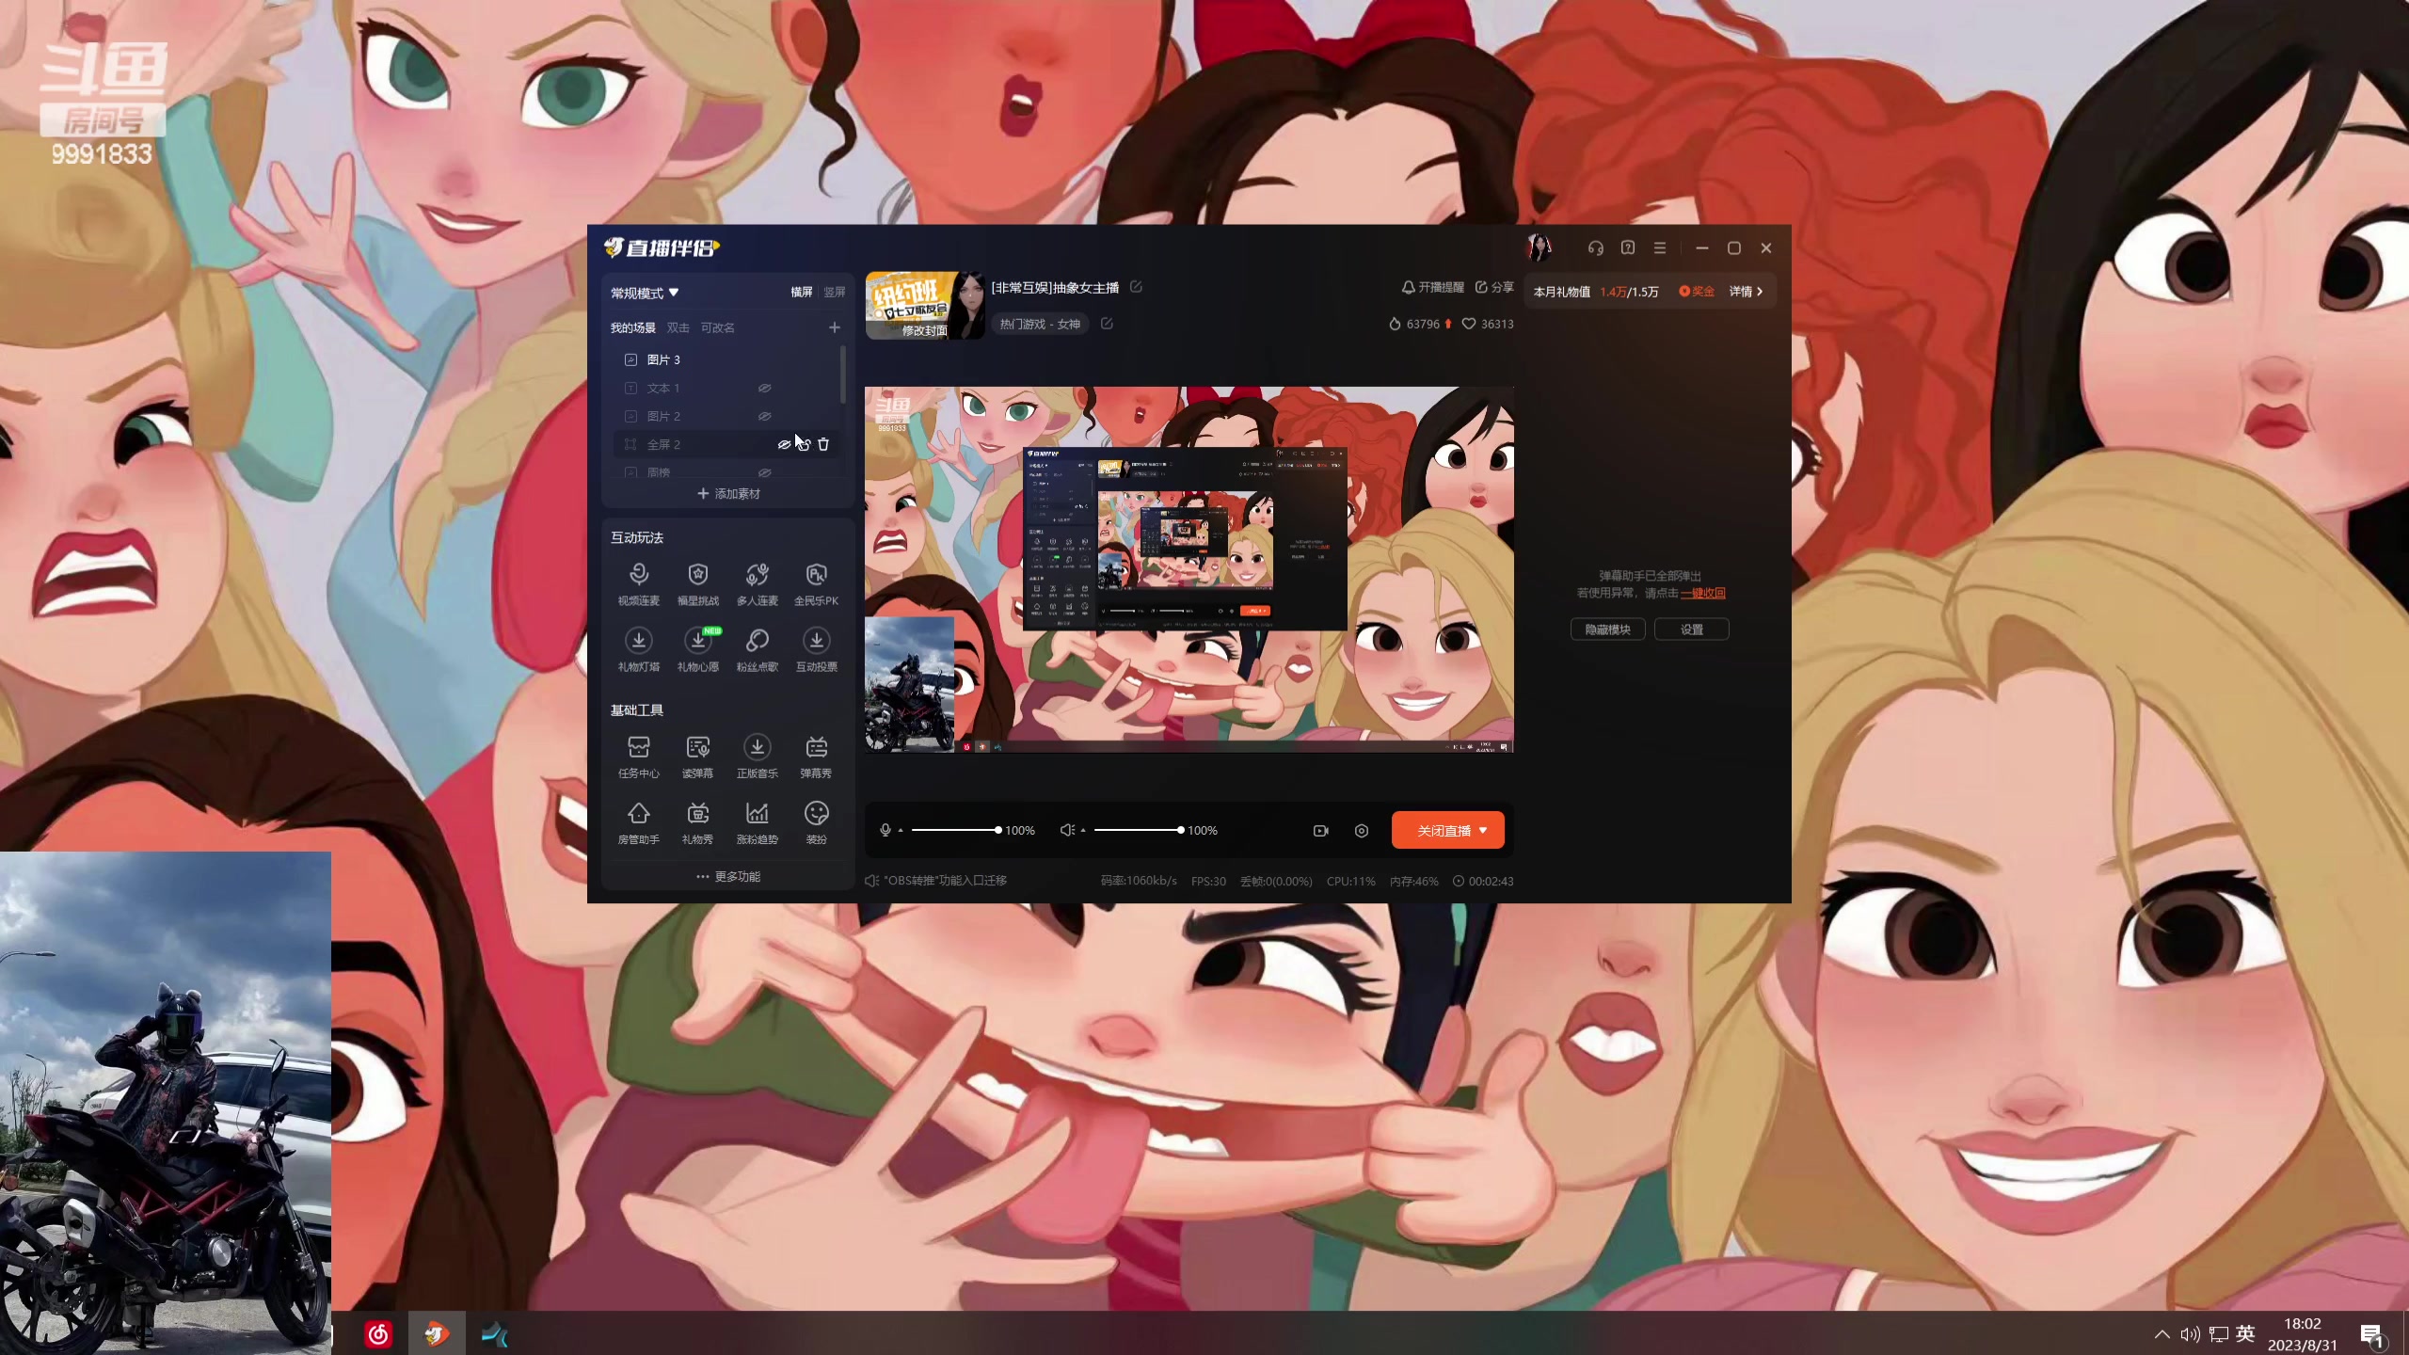Click the customer service headset icon
This screenshot has width=2409, height=1355.
pyautogui.click(x=1595, y=247)
